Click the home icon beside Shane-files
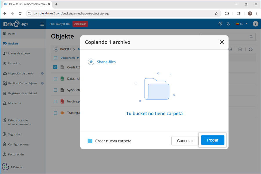 click(91, 62)
